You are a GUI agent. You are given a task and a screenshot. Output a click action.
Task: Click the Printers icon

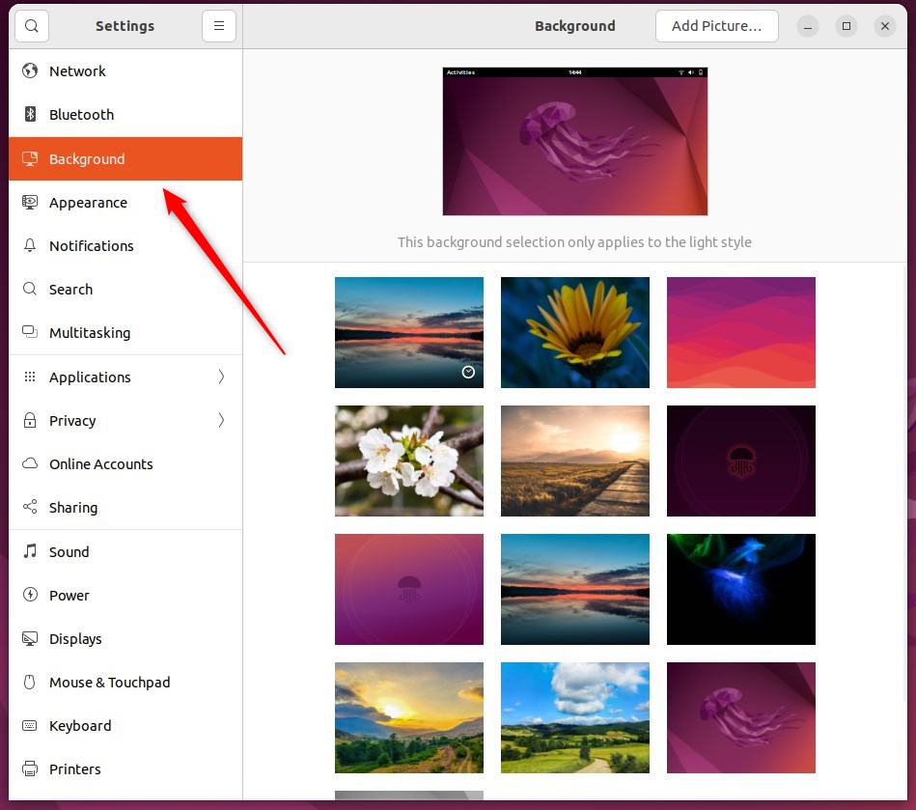[x=30, y=768]
